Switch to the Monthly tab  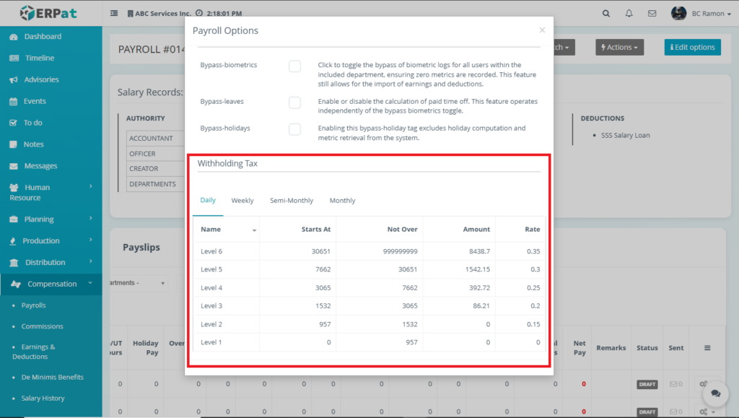pyautogui.click(x=342, y=201)
